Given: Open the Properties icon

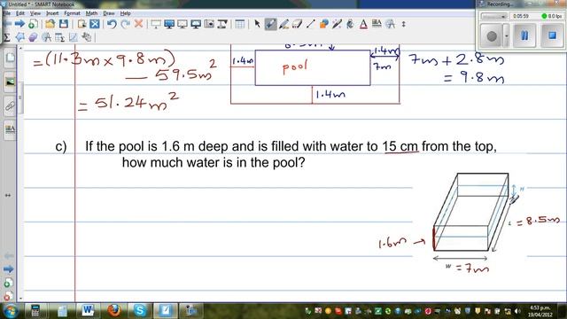Looking at the screenshot, I should [377, 24].
